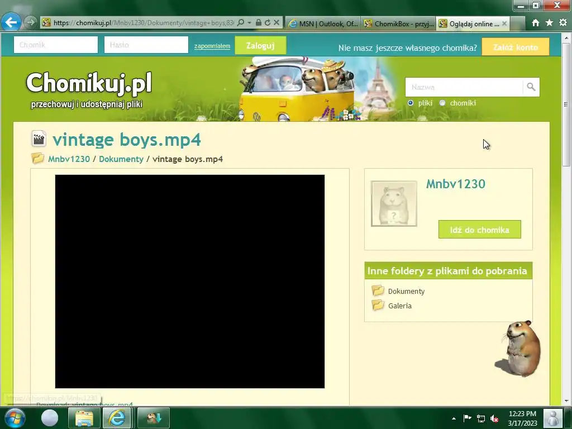Click the user icon at taskbar end
This screenshot has width=572, height=429.
point(552,418)
